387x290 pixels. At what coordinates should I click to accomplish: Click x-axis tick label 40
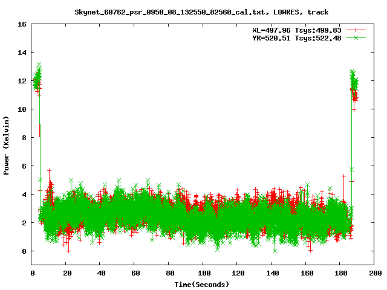pos(102,273)
